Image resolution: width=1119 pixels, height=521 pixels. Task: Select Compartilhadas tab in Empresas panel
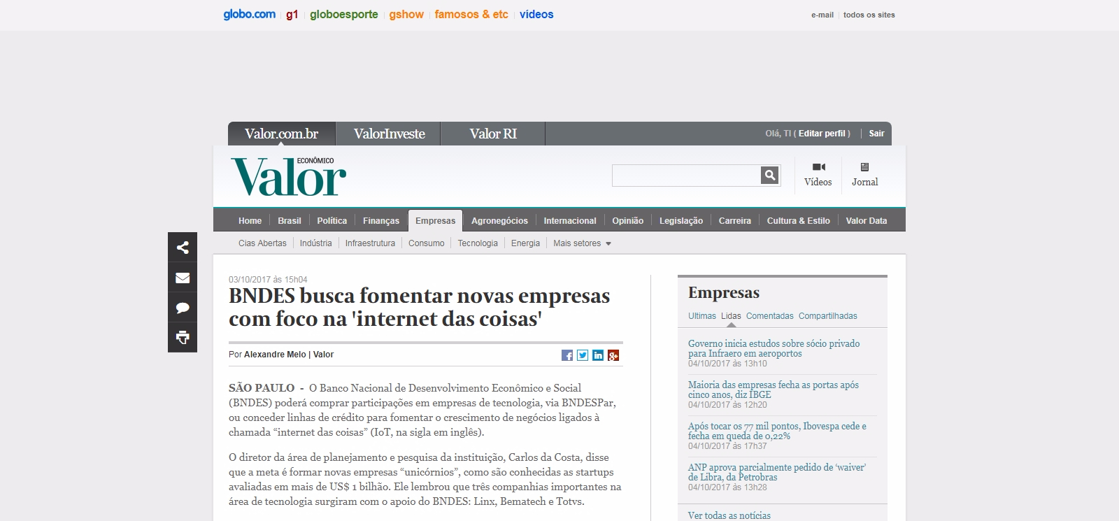[x=827, y=316]
